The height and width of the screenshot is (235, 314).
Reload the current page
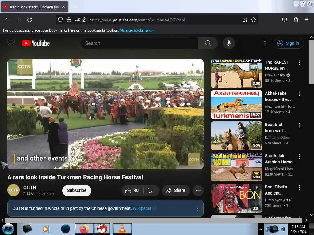tap(29, 20)
